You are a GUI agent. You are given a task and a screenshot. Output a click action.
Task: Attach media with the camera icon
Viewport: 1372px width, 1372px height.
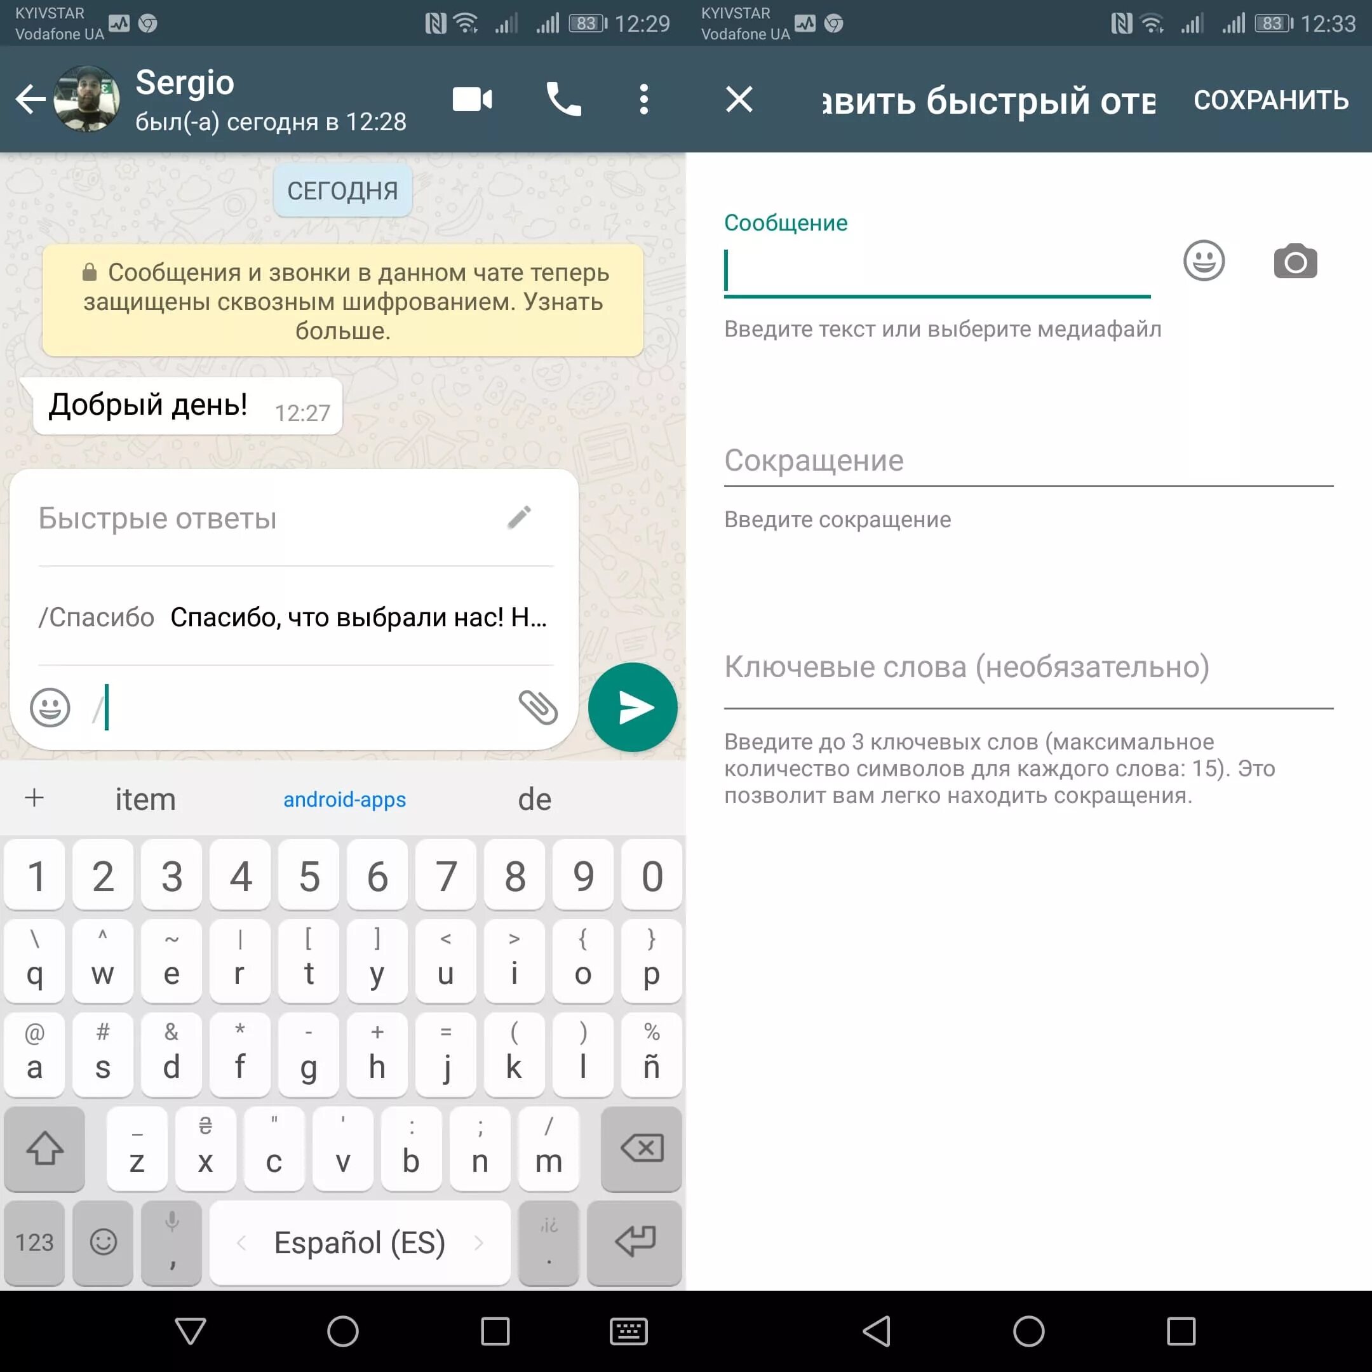pyautogui.click(x=1295, y=261)
